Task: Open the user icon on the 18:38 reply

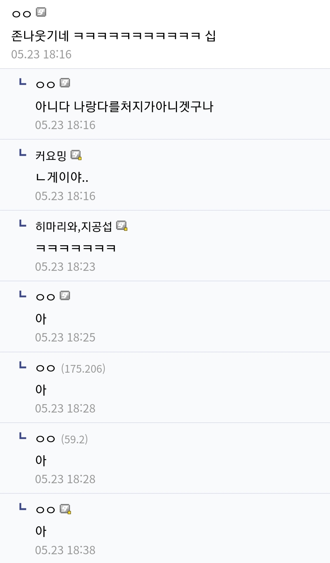Action: click(65, 509)
